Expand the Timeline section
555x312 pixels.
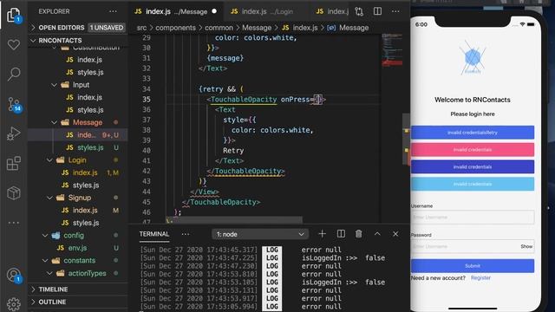[78, 289]
